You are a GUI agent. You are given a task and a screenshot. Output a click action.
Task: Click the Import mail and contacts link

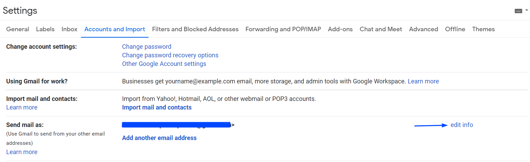pos(157,107)
